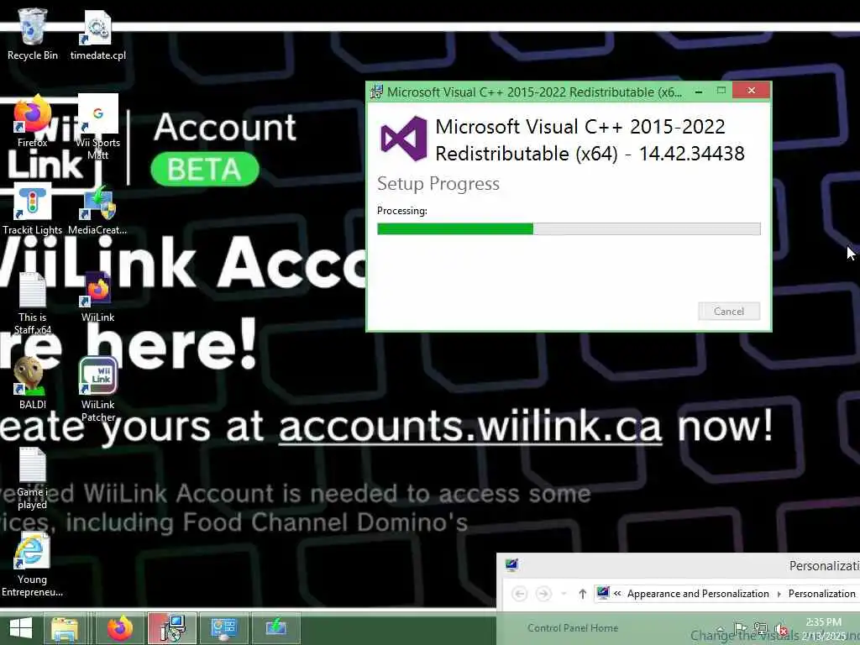Select the timedate.cpl desktop shortcut
Image resolution: width=860 pixels, height=645 pixels.
(x=97, y=34)
